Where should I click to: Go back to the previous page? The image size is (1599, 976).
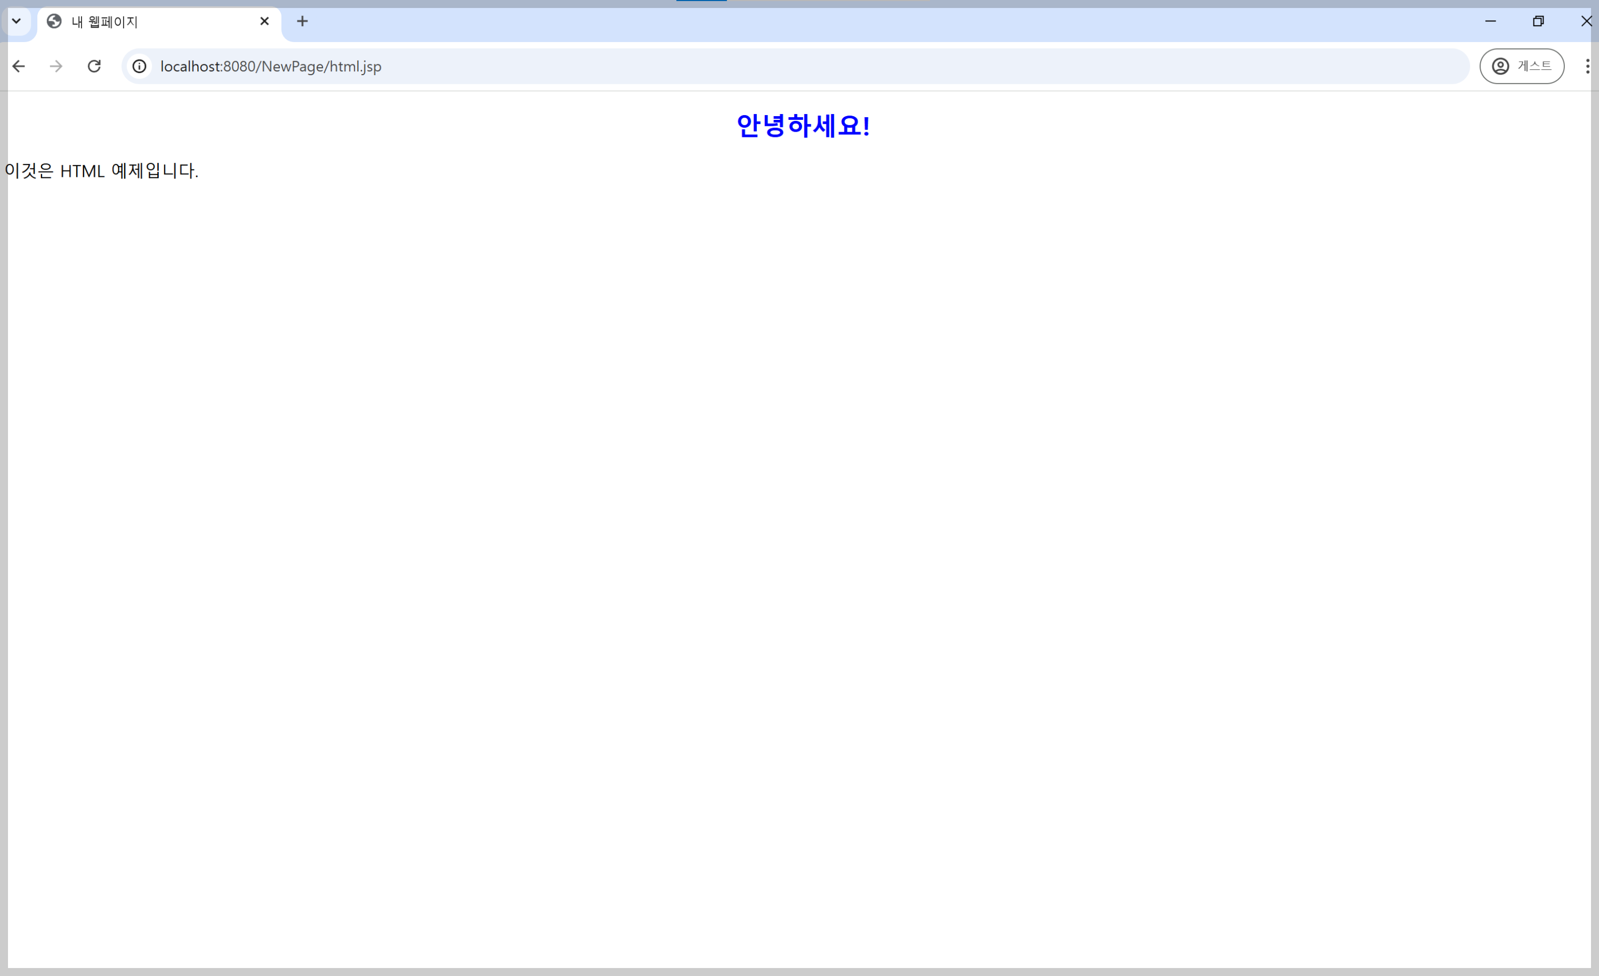tap(19, 66)
